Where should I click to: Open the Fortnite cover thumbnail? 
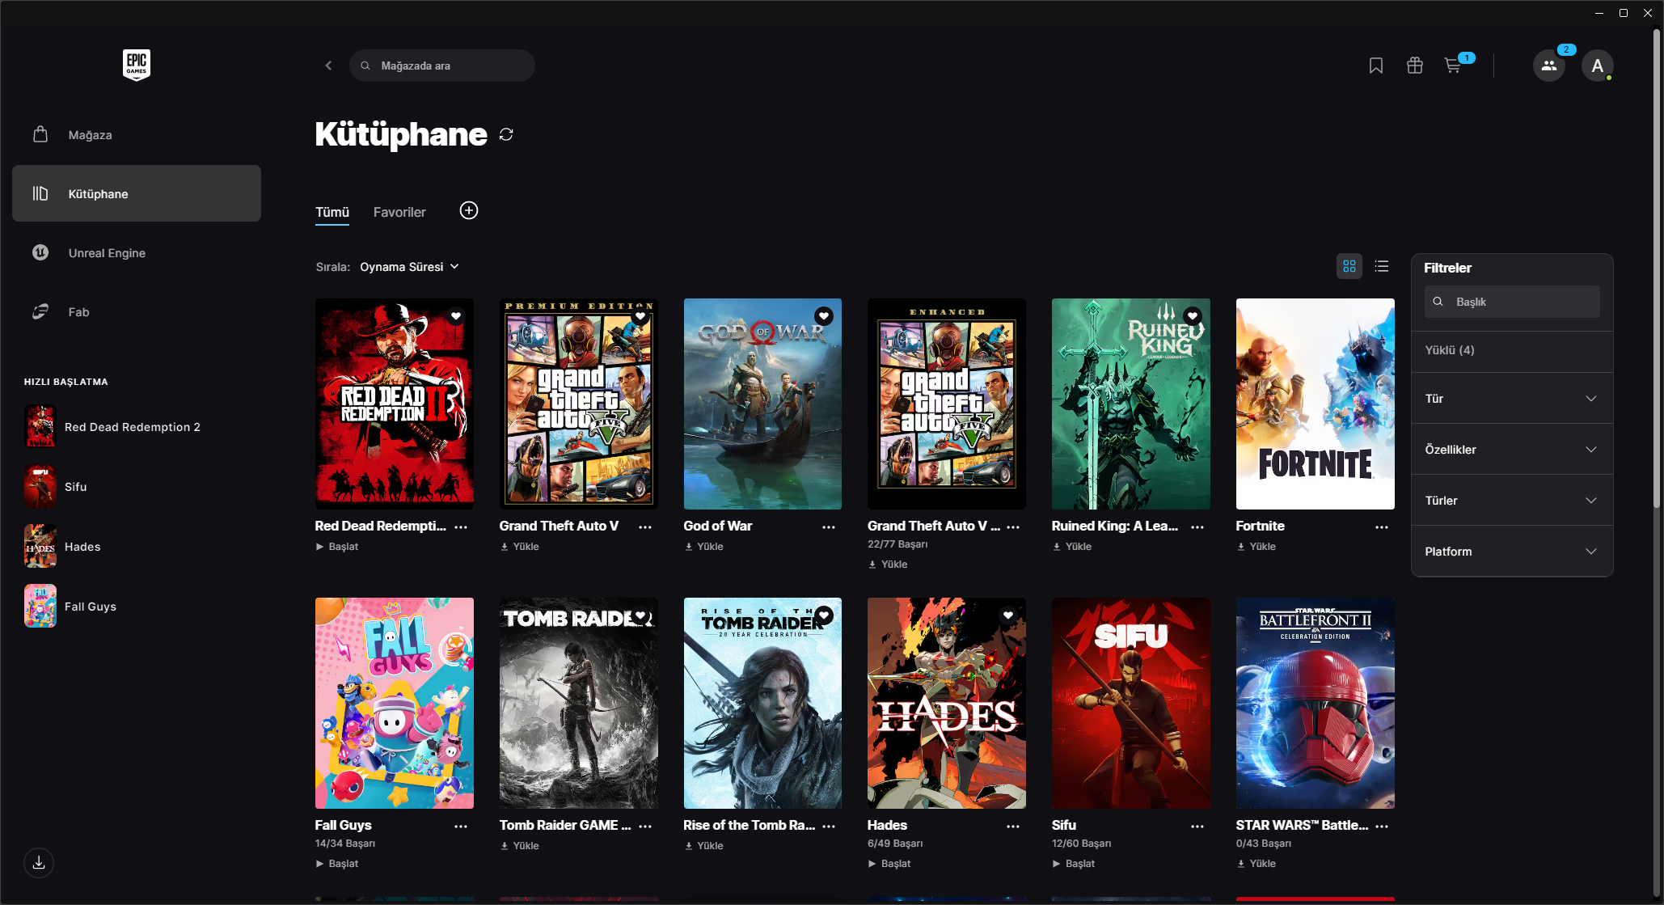1316,404
